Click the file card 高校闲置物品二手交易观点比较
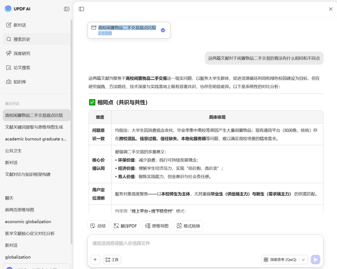337x269 pixels. (129, 30)
